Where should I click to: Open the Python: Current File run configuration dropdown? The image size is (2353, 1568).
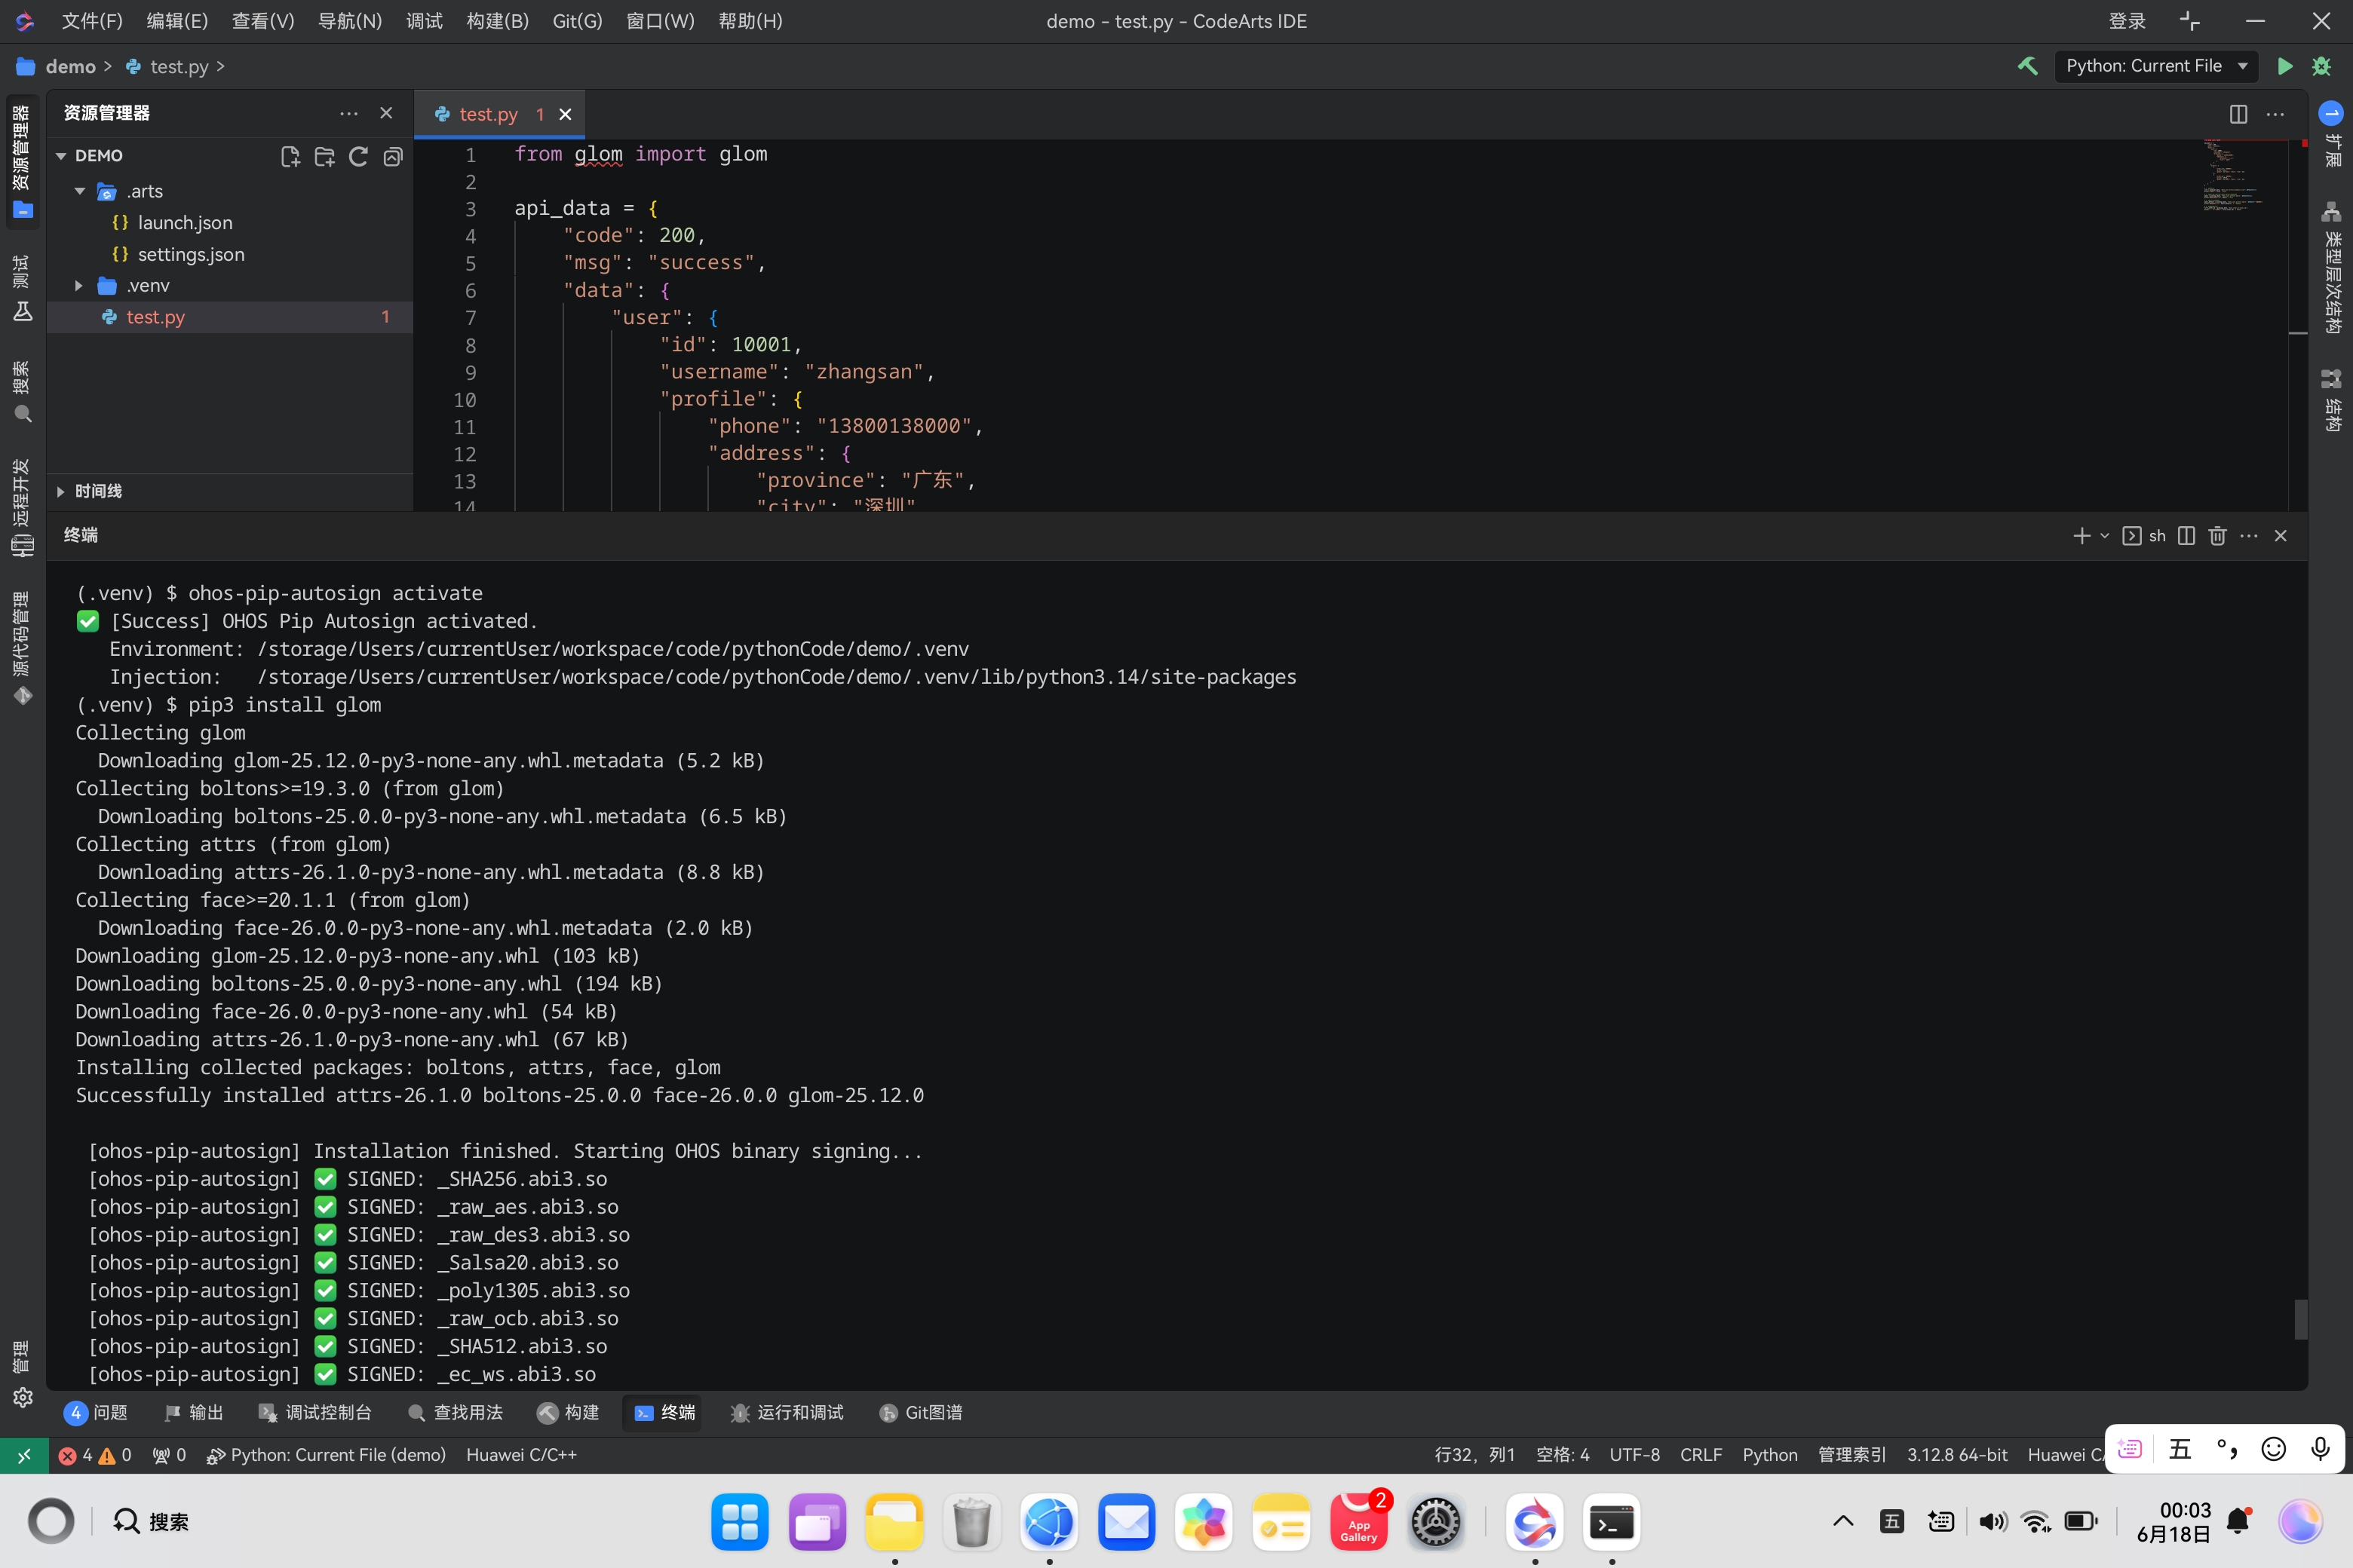pyautogui.click(x=2155, y=66)
